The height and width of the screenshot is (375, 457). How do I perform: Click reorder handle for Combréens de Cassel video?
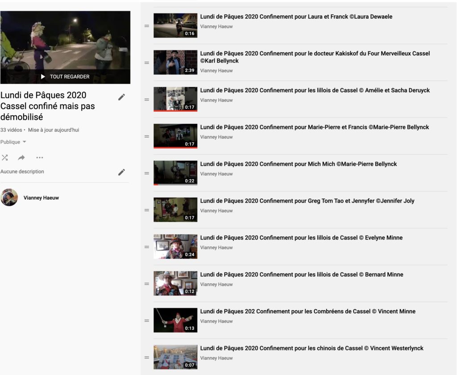(x=147, y=321)
